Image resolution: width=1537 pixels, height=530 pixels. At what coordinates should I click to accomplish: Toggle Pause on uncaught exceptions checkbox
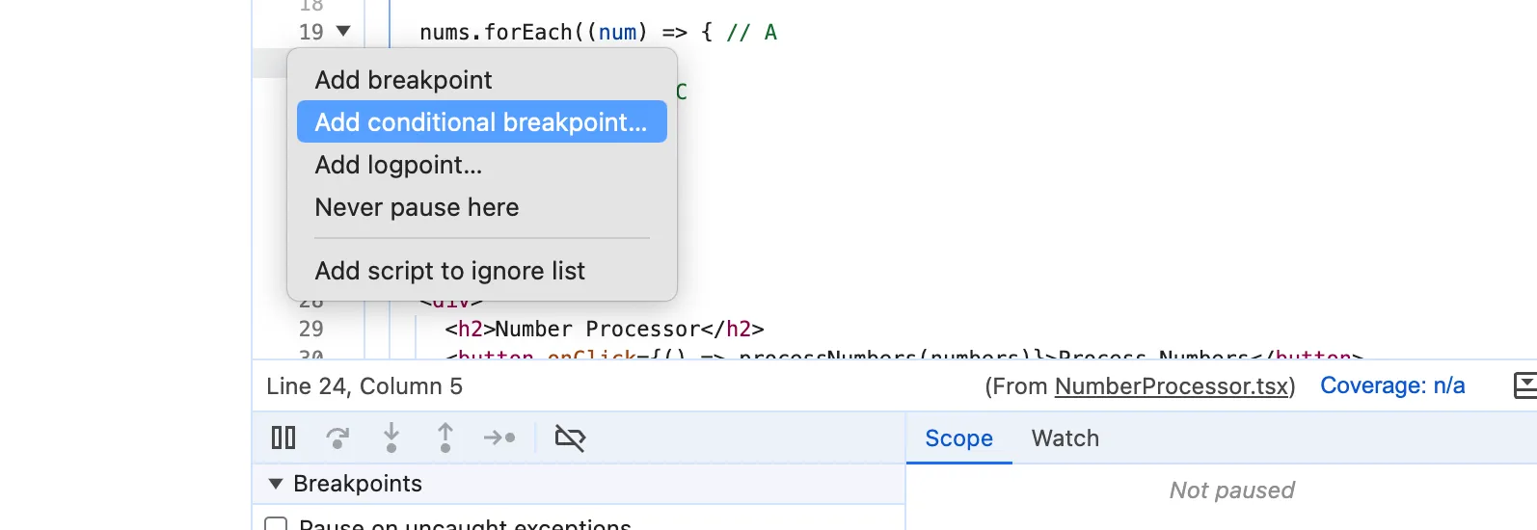[x=276, y=525]
